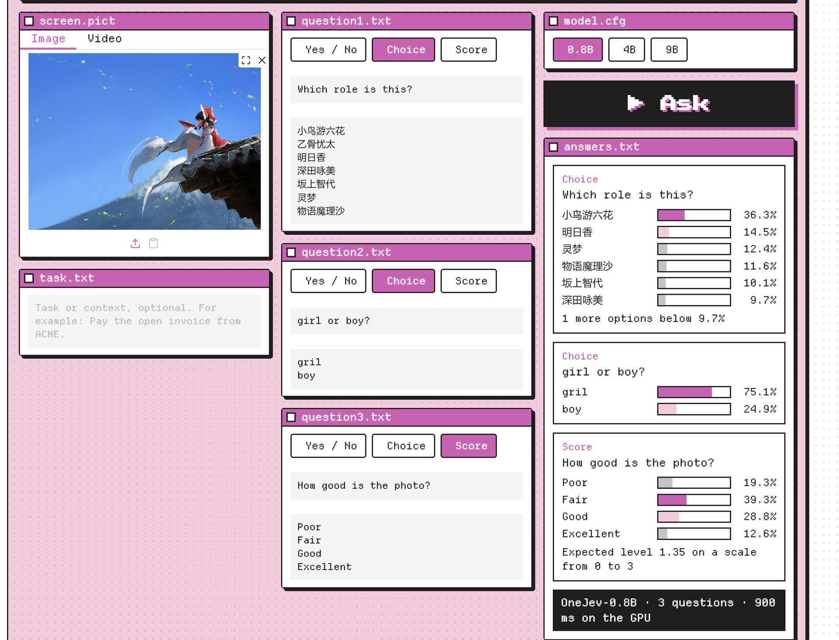Select Choice mode in question2.txt
Viewport: 839px width, 640px height.
[x=403, y=281]
